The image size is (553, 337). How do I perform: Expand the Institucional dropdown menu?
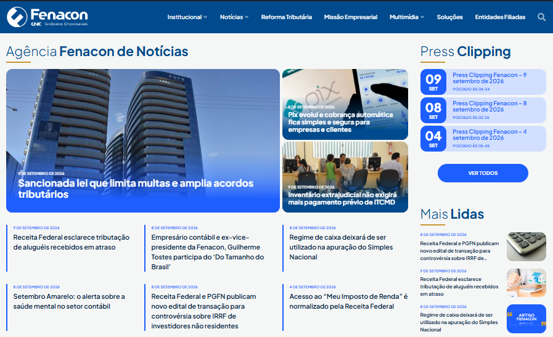tap(187, 17)
